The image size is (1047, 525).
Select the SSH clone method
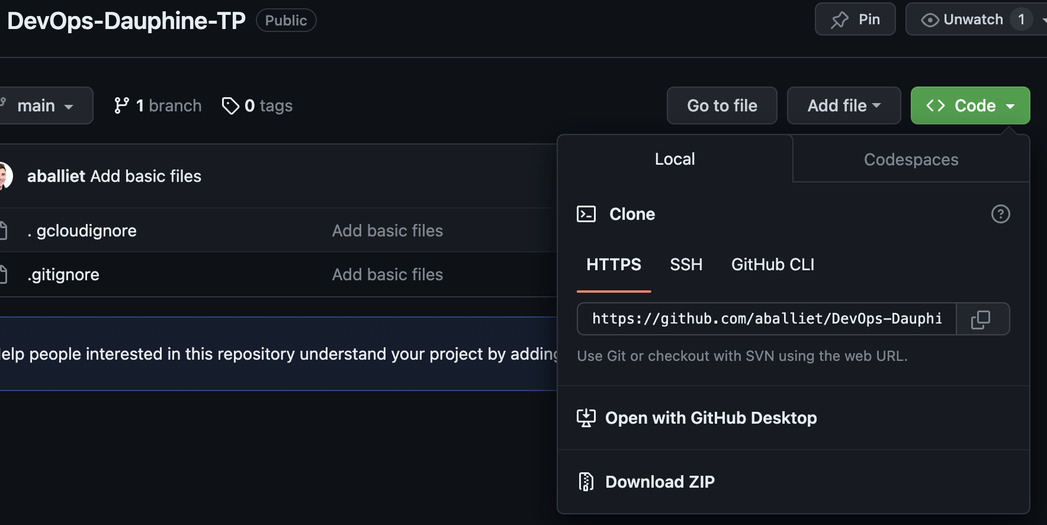click(686, 264)
